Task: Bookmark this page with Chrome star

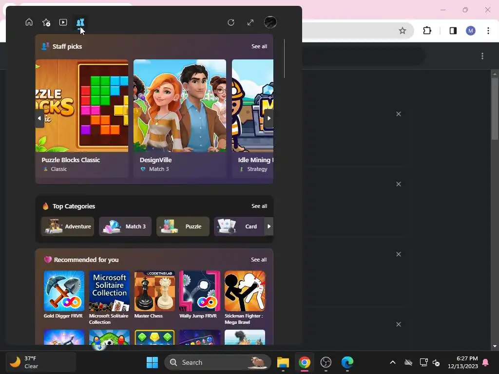Action: point(402,31)
